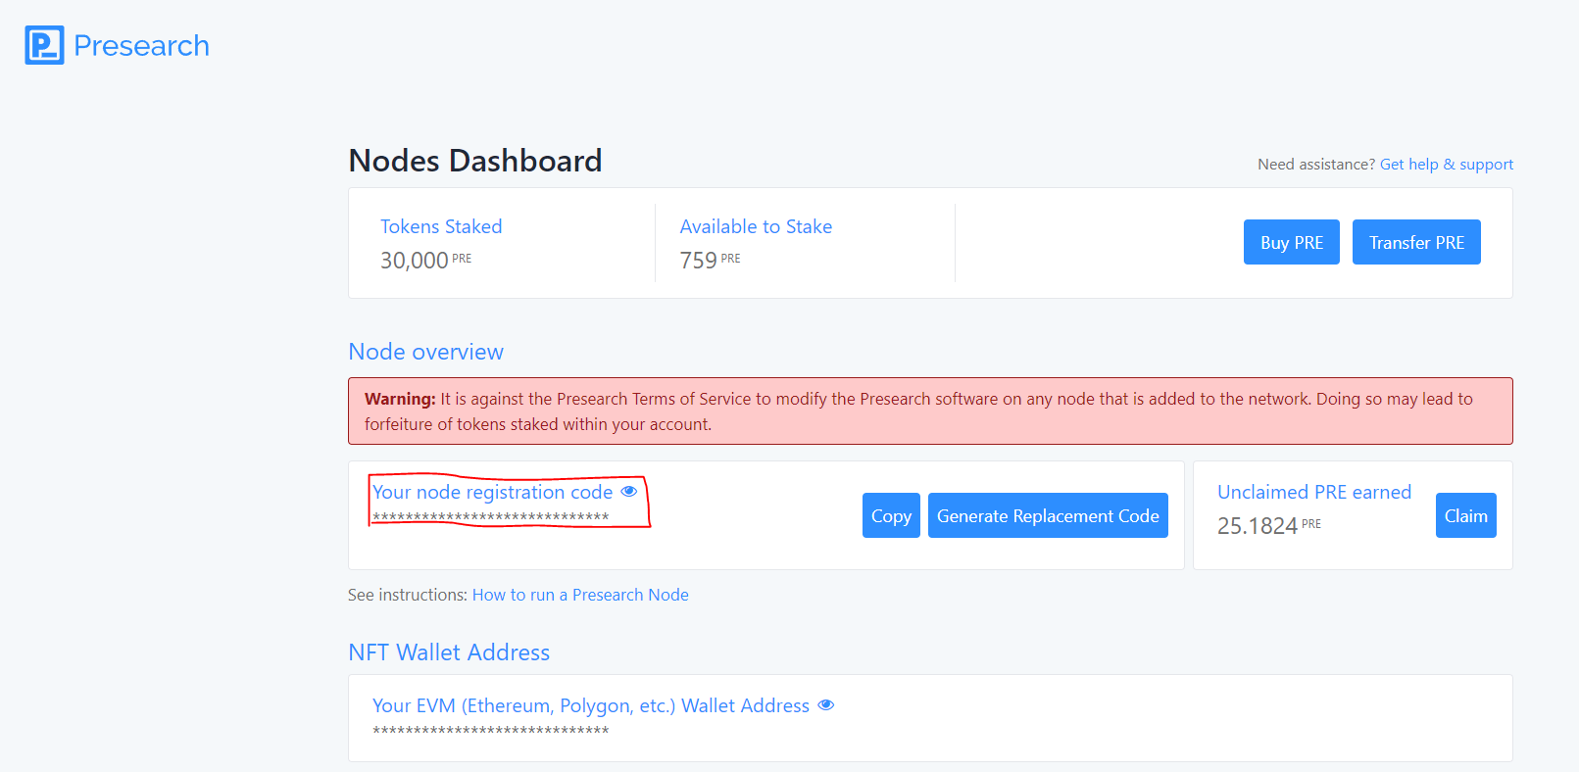
Task: Claim the unclaimed PRE earnings
Action: [x=1464, y=515]
